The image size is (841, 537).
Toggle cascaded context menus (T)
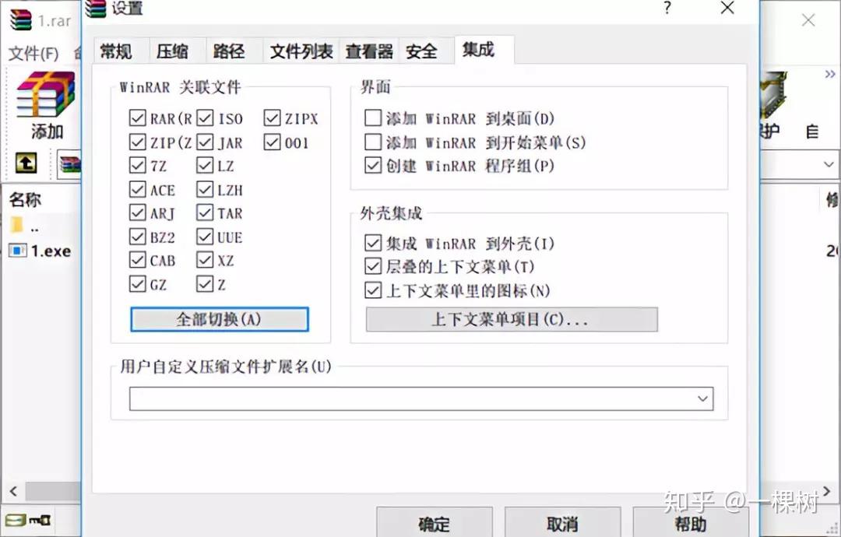[373, 266]
